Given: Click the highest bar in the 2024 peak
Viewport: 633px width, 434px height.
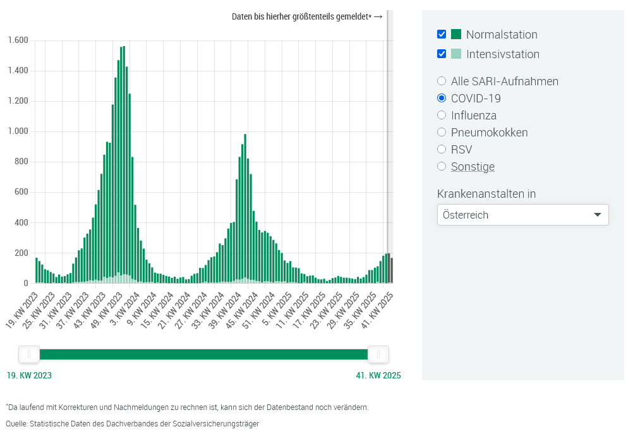Looking at the screenshot, I should point(245,208).
